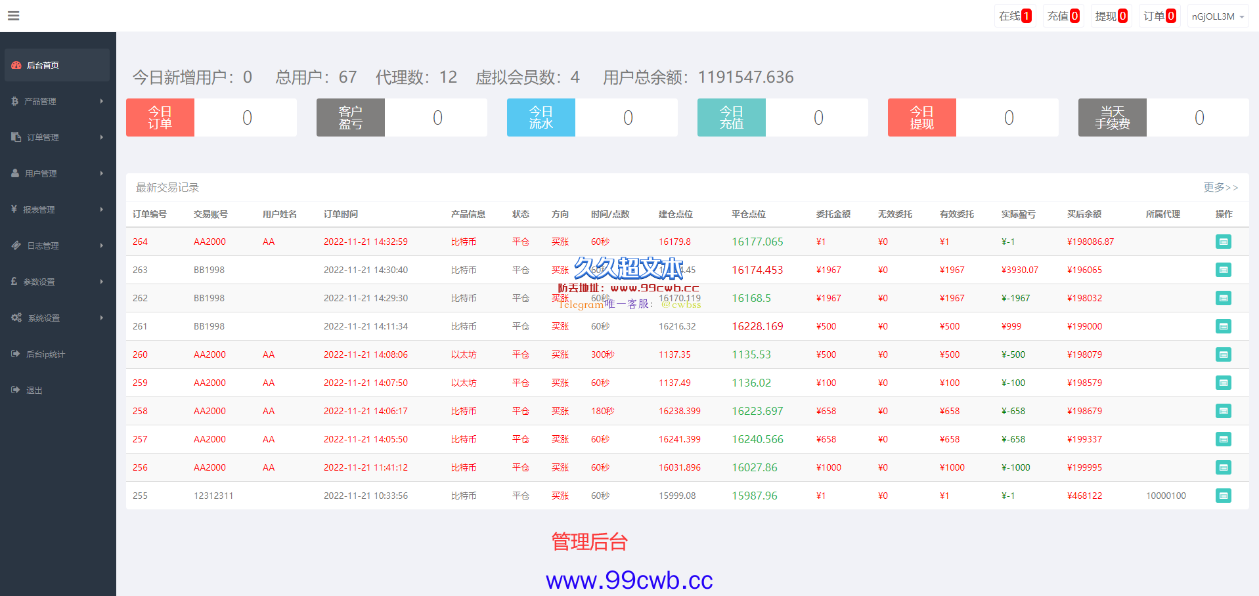Click the icon beside 后台ip统计
Viewport: 1259px width, 596px height.
(x=16, y=354)
